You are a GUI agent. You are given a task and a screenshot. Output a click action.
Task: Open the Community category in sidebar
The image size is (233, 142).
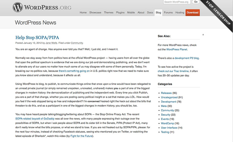(167, 110)
